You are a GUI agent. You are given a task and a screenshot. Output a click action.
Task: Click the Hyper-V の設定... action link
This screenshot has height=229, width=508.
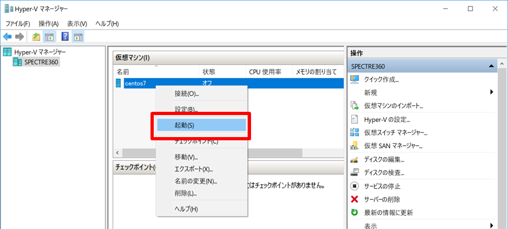click(x=388, y=119)
